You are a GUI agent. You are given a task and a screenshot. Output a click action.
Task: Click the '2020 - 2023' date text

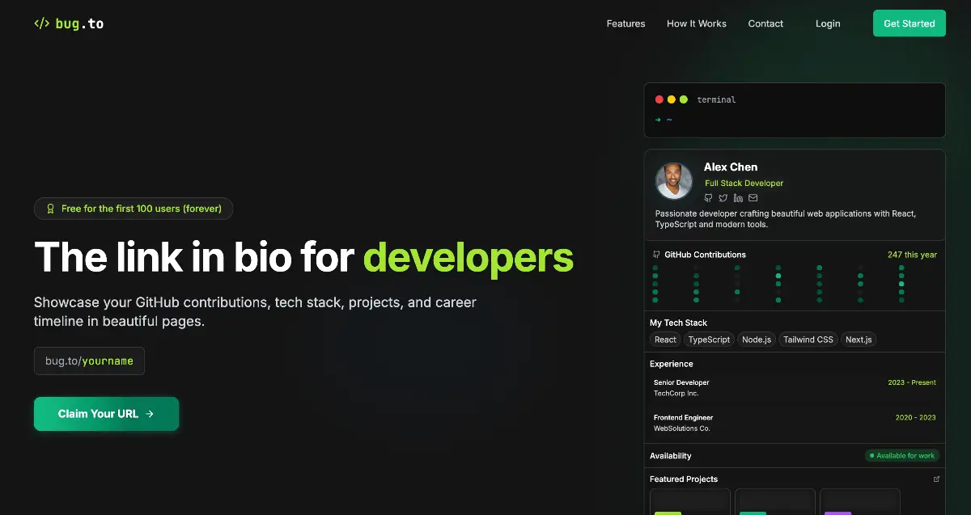[x=915, y=418]
